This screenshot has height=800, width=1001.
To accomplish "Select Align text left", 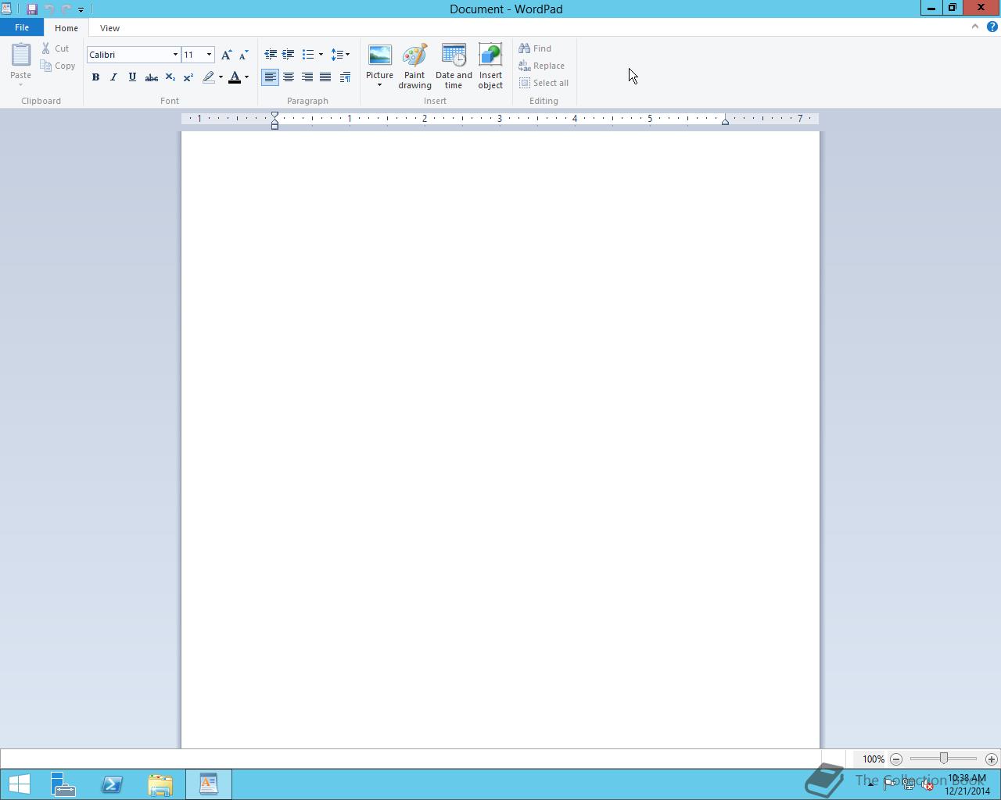I will (x=270, y=77).
